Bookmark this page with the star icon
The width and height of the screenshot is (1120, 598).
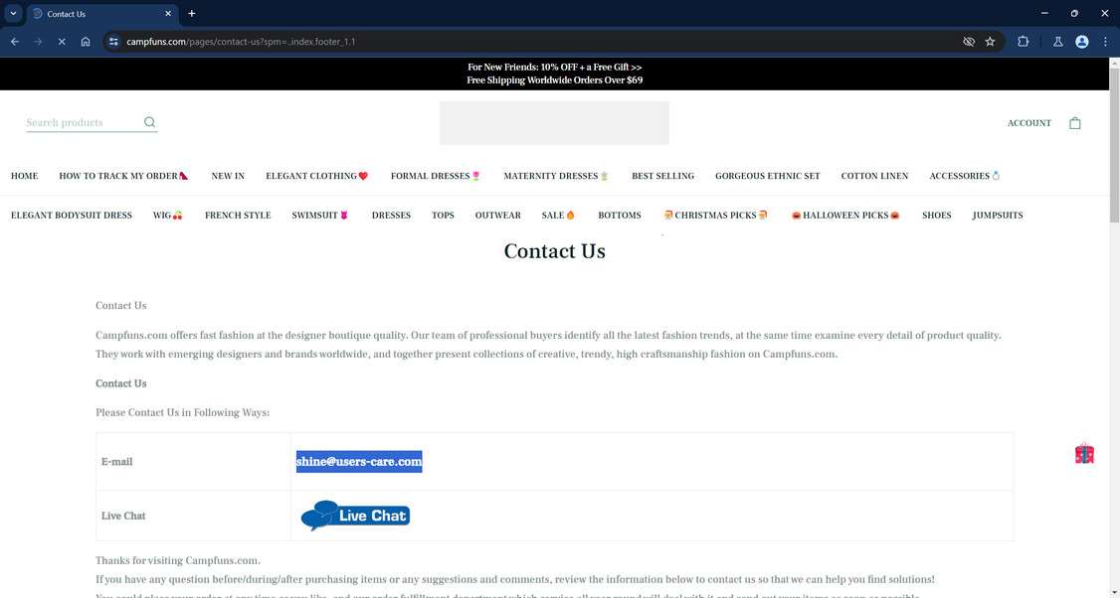pos(990,42)
